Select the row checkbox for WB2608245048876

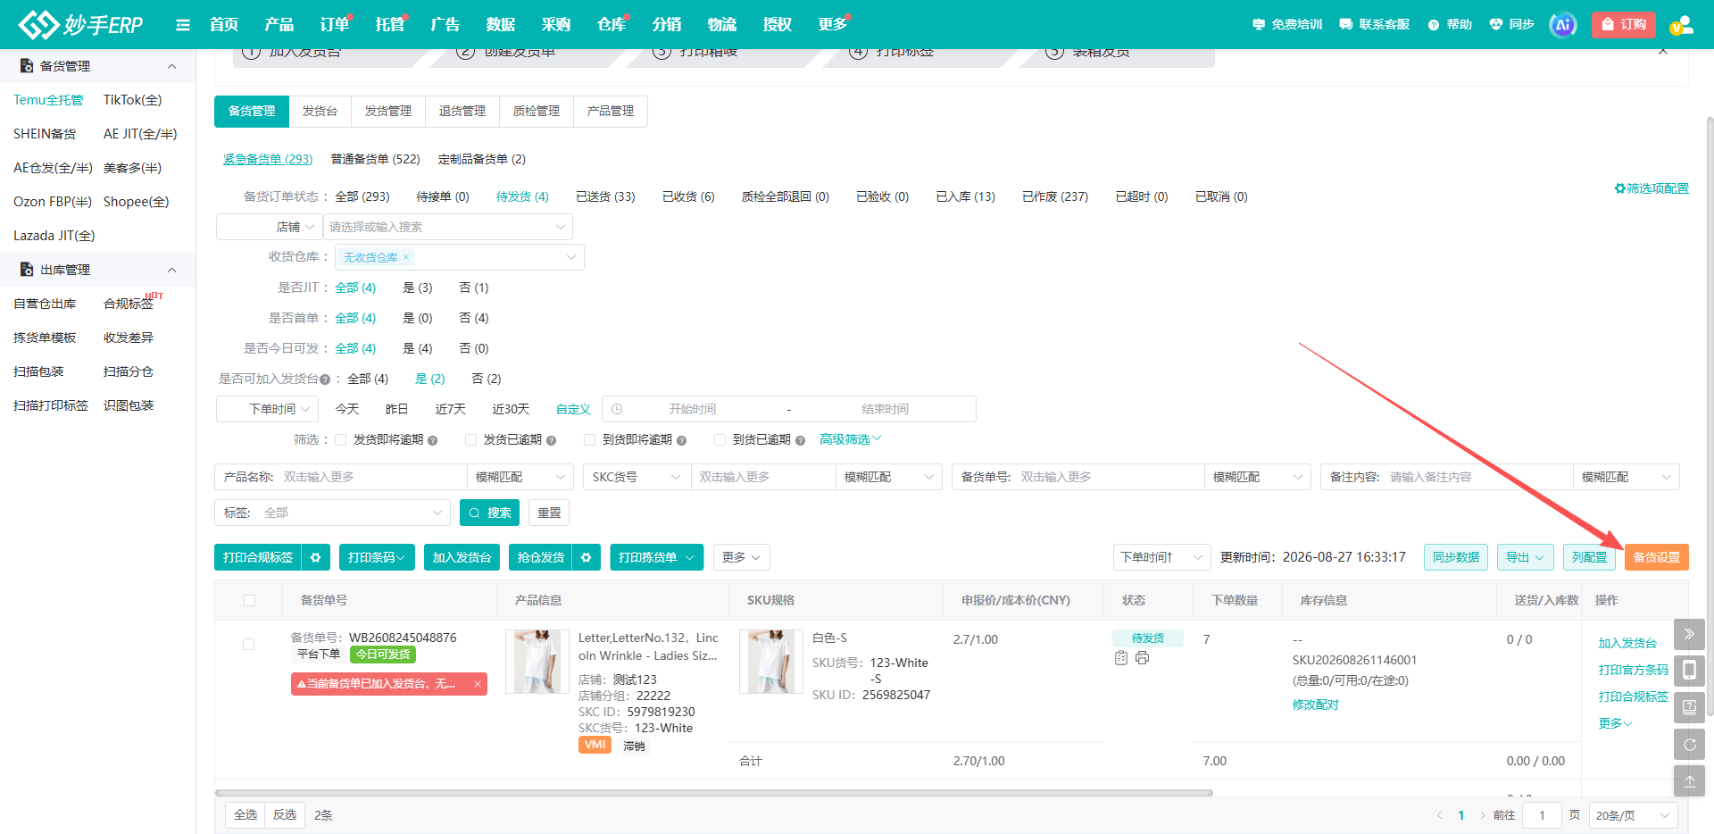tap(248, 644)
